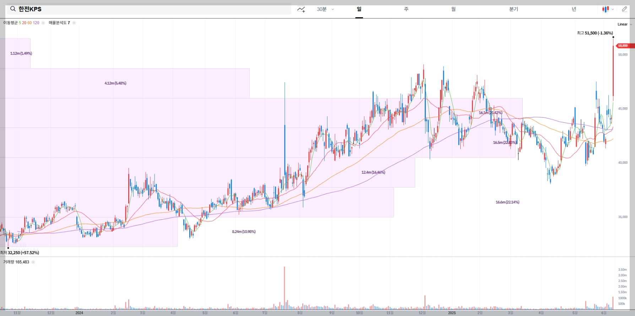
Task: Remove the 매물분석도 indicator with its x
Action: (x=74, y=23)
